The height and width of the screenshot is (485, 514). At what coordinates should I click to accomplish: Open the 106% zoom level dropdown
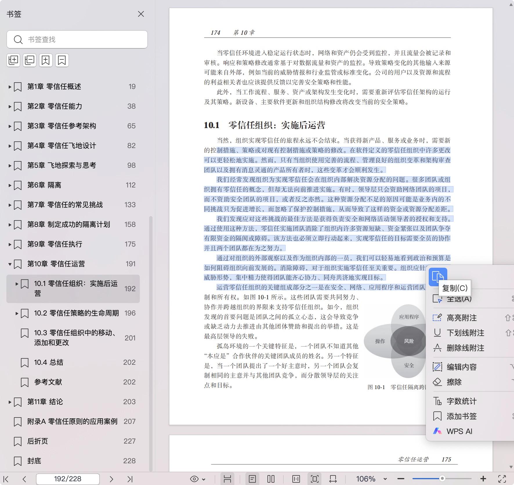click(x=385, y=479)
